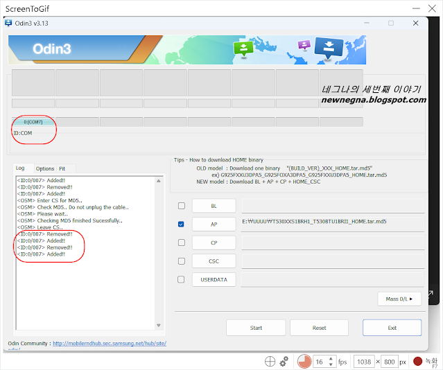Click the CSC file path field
Viewport: 443px width, 370px height.
(333, 261)
